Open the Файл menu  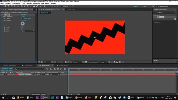2,4
